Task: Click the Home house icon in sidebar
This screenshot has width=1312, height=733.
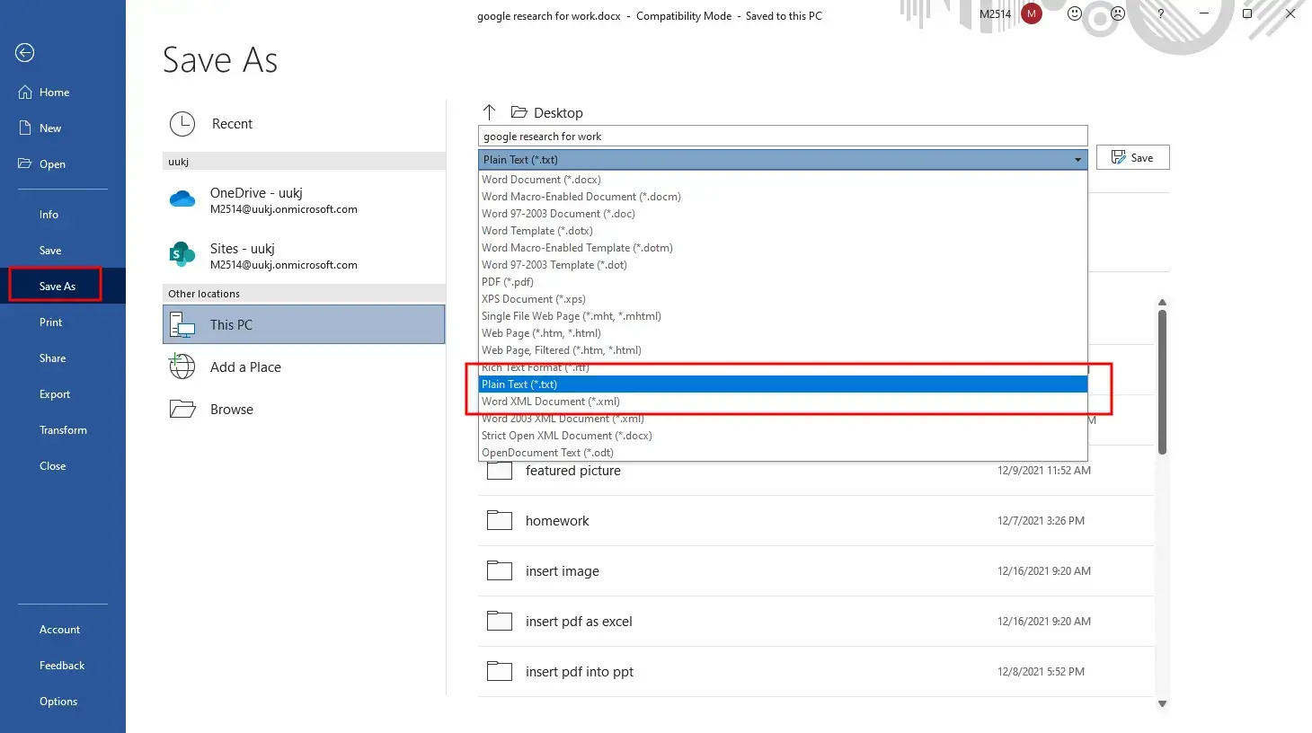Action: coord(25,93)
